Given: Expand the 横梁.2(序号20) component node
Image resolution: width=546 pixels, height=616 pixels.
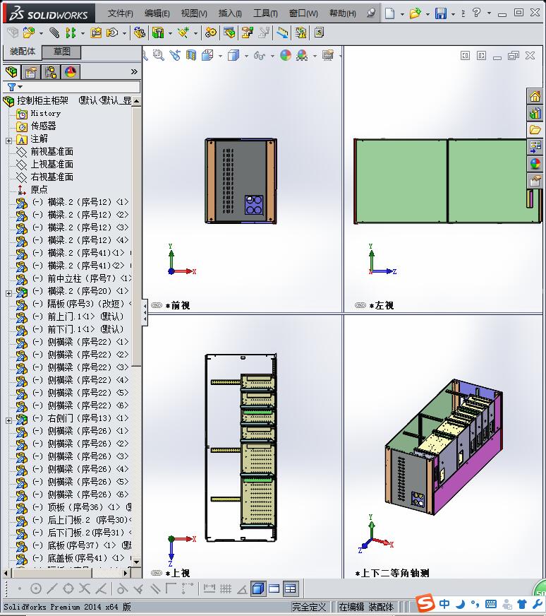Looking at the screenshot, I should tap(8, 293).
